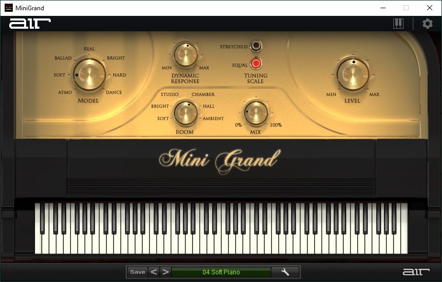Viewport: 442px width, 282px height.
Task: Enable the Stretched tuning scale button
Action: pyautogui.click(x=256, y=46)
